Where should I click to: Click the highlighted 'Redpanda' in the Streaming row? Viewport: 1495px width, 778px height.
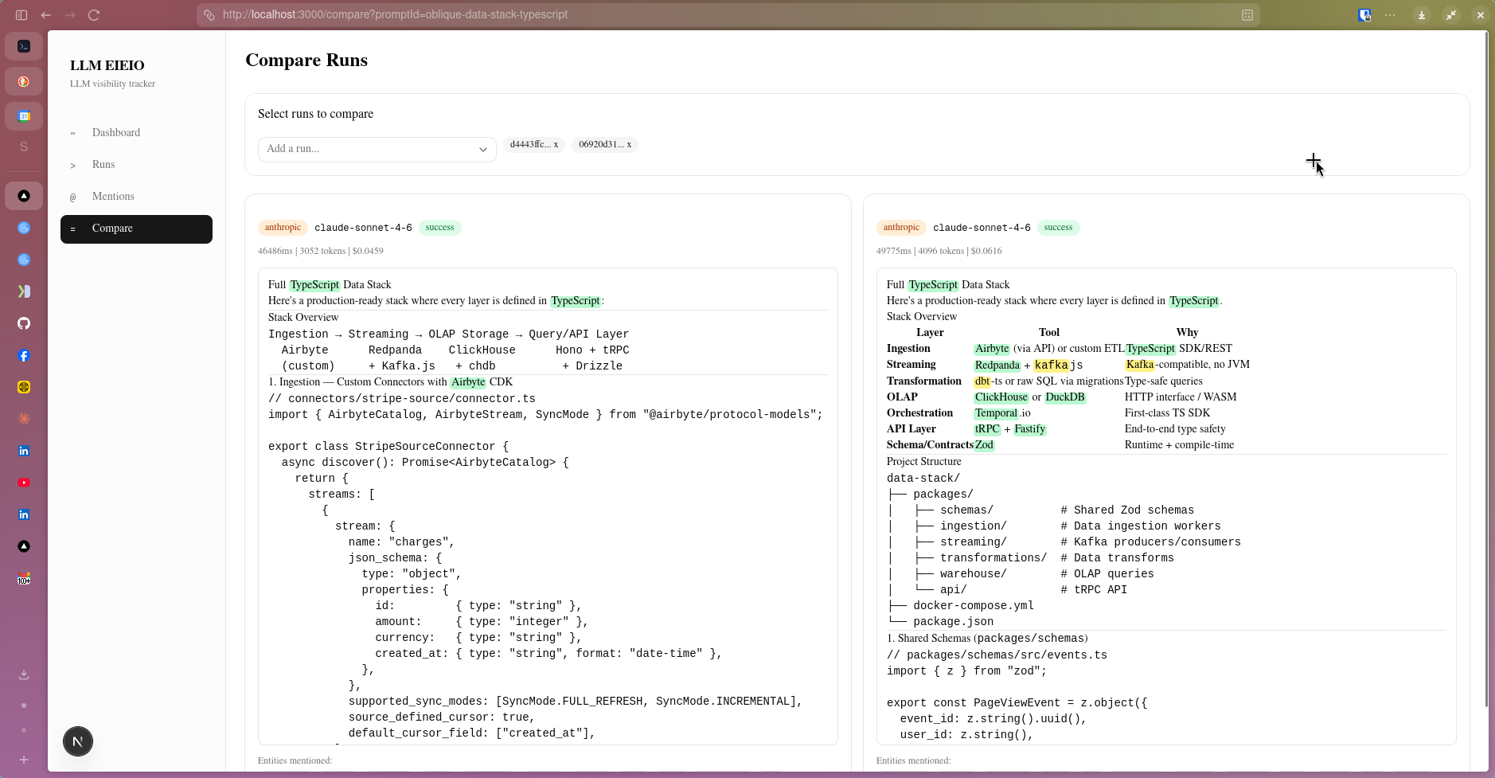pyautogui.click(x=997, y=365)
